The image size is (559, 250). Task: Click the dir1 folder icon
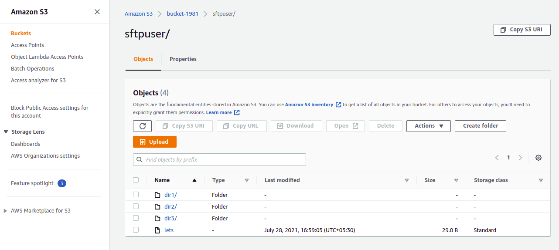point(157,195)
